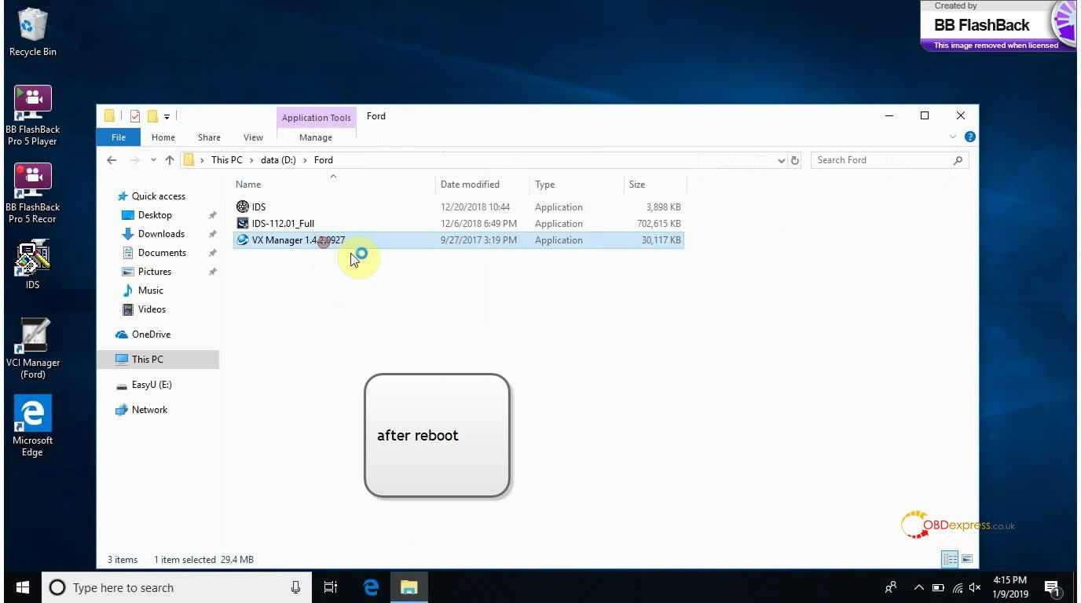Click the Up directory arrow button
Screen dimensions: 1081x603
pyautogui.click(x=170, y=160)
